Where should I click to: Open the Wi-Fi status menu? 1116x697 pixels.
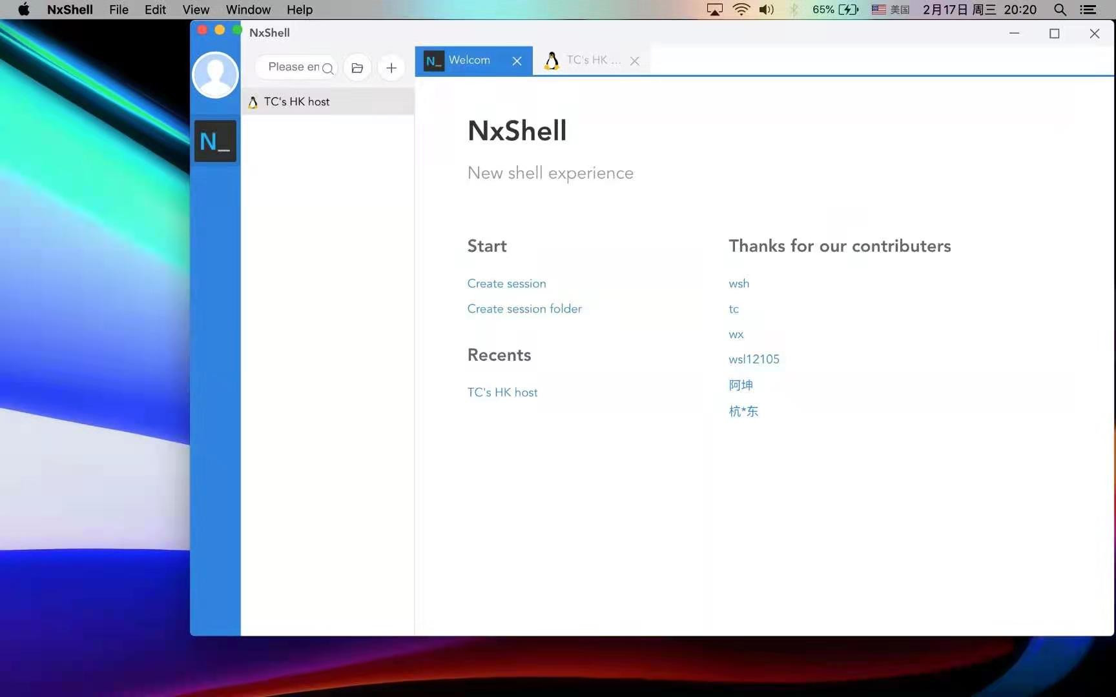coord(741,10)
